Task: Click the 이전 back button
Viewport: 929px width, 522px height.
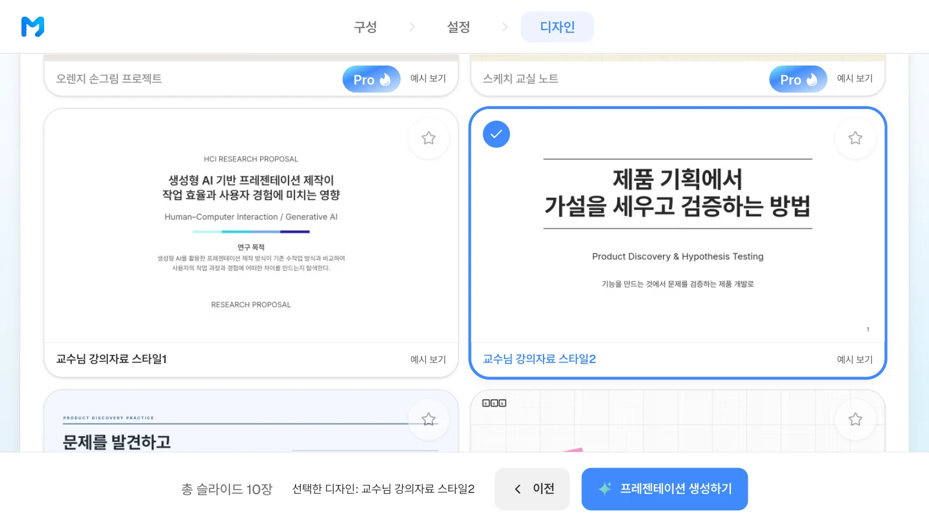Action: click(x=532, y=489)
